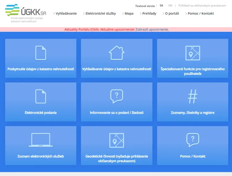
Task: Open the Mapa menu item
Action: [129, 14]
